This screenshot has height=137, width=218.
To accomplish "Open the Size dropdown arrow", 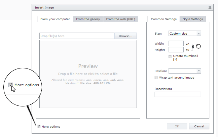I will pyautogui.click(x=199, y=34).
